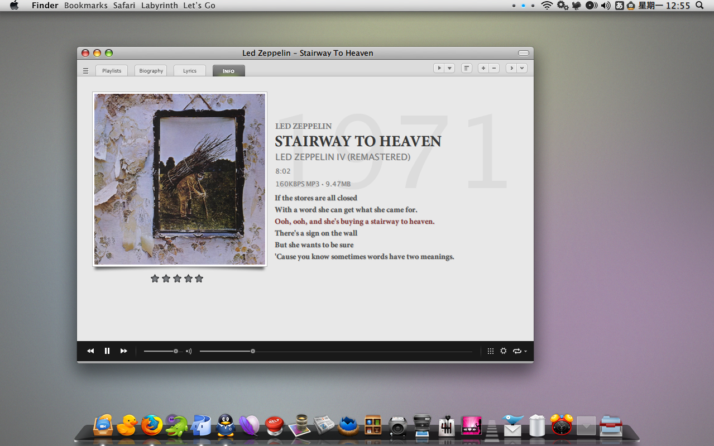Rate the song one star
The height and width of the screenshot is (446, 714).
pos(155,279)
